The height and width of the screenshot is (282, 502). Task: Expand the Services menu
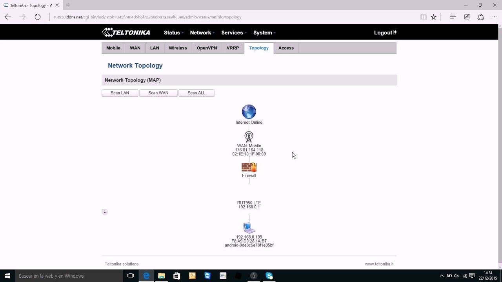(x=234, y=33)
